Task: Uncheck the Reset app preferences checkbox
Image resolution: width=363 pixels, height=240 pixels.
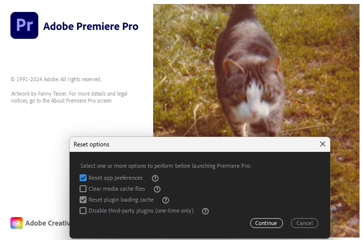Action: [x=83, y=178]
